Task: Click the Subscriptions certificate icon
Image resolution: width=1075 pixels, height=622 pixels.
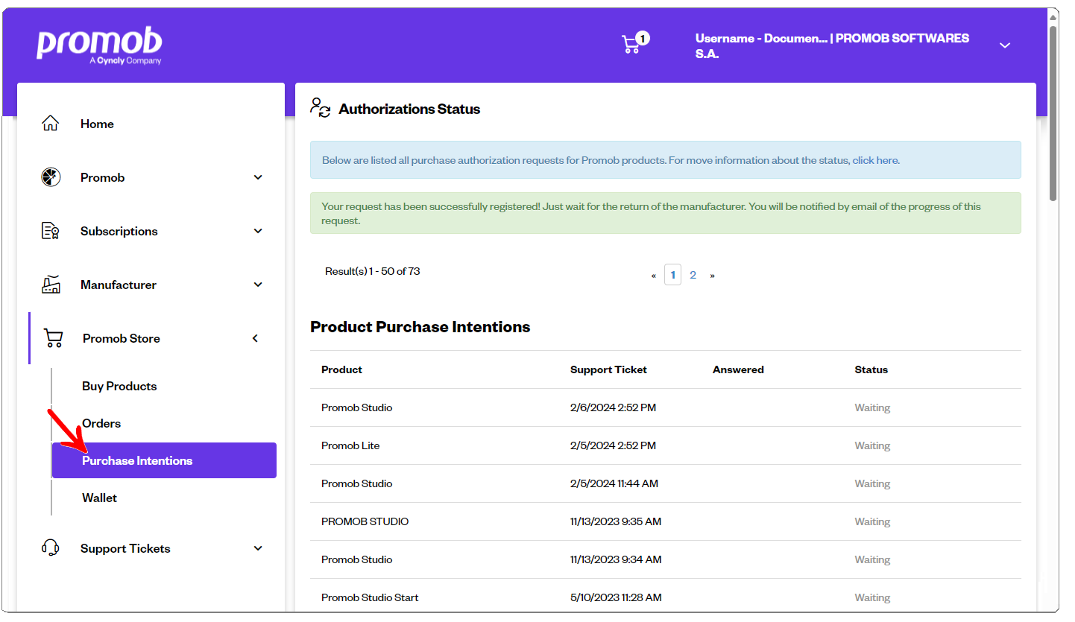Action: tap(51, 231)
